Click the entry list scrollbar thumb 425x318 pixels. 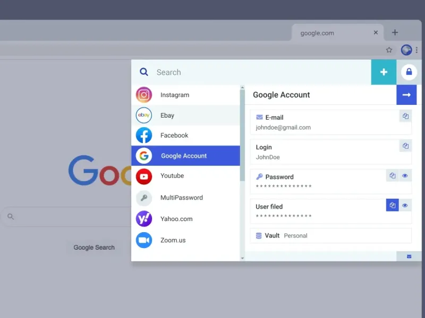click(242, 136)
